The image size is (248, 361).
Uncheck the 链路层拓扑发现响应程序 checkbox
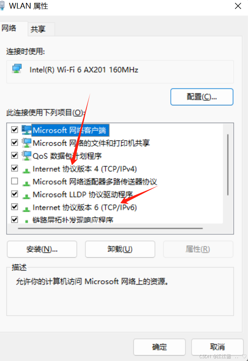point(15,219)
